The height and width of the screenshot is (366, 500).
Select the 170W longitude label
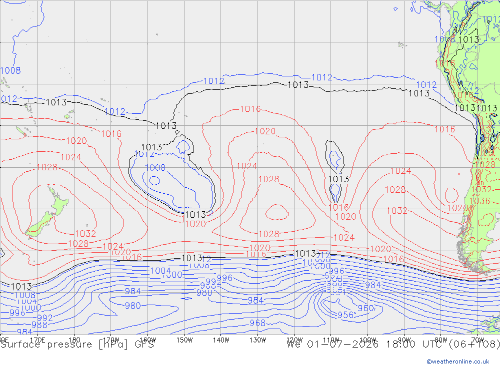[111, 340]
